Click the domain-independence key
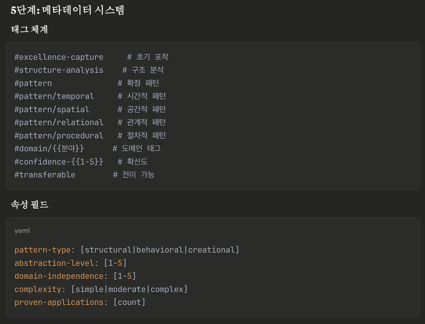This screenshot has height=324, width=425. (59, 276)
